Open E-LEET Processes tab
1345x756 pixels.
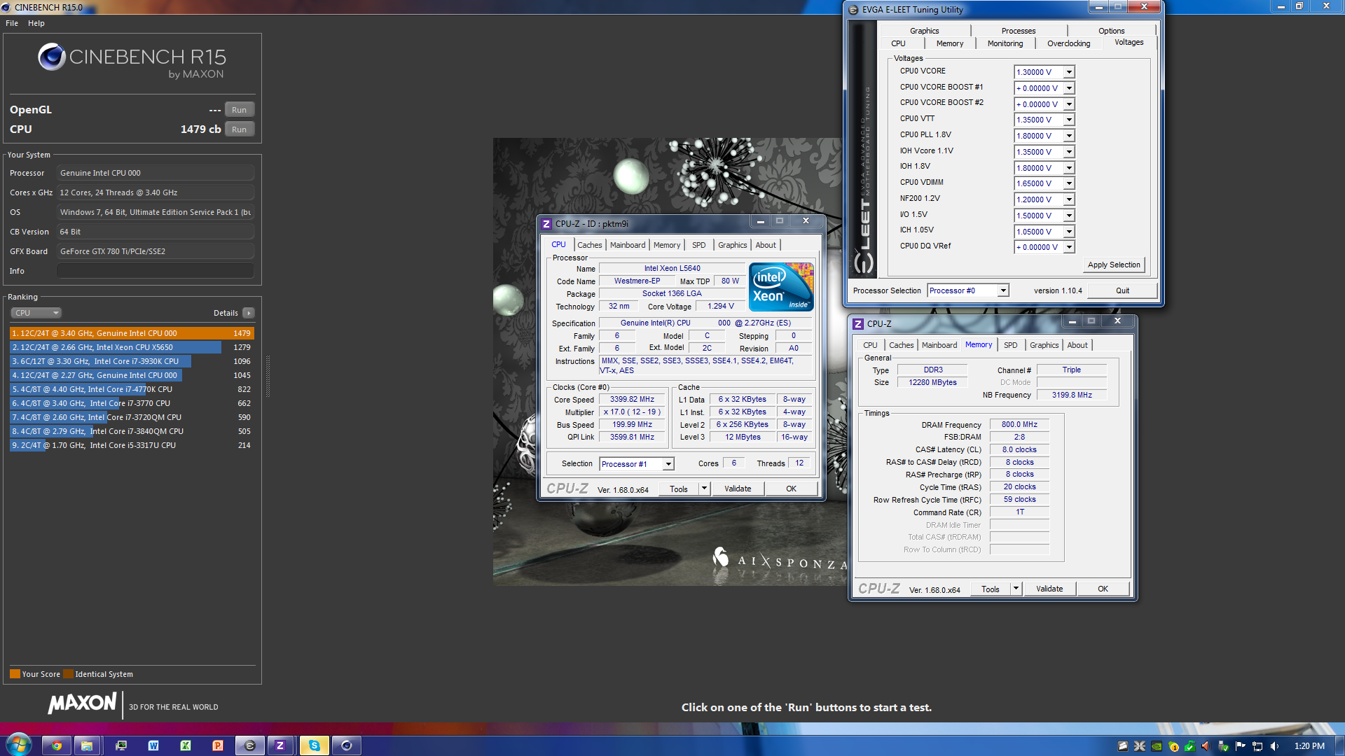(1019, 31)
